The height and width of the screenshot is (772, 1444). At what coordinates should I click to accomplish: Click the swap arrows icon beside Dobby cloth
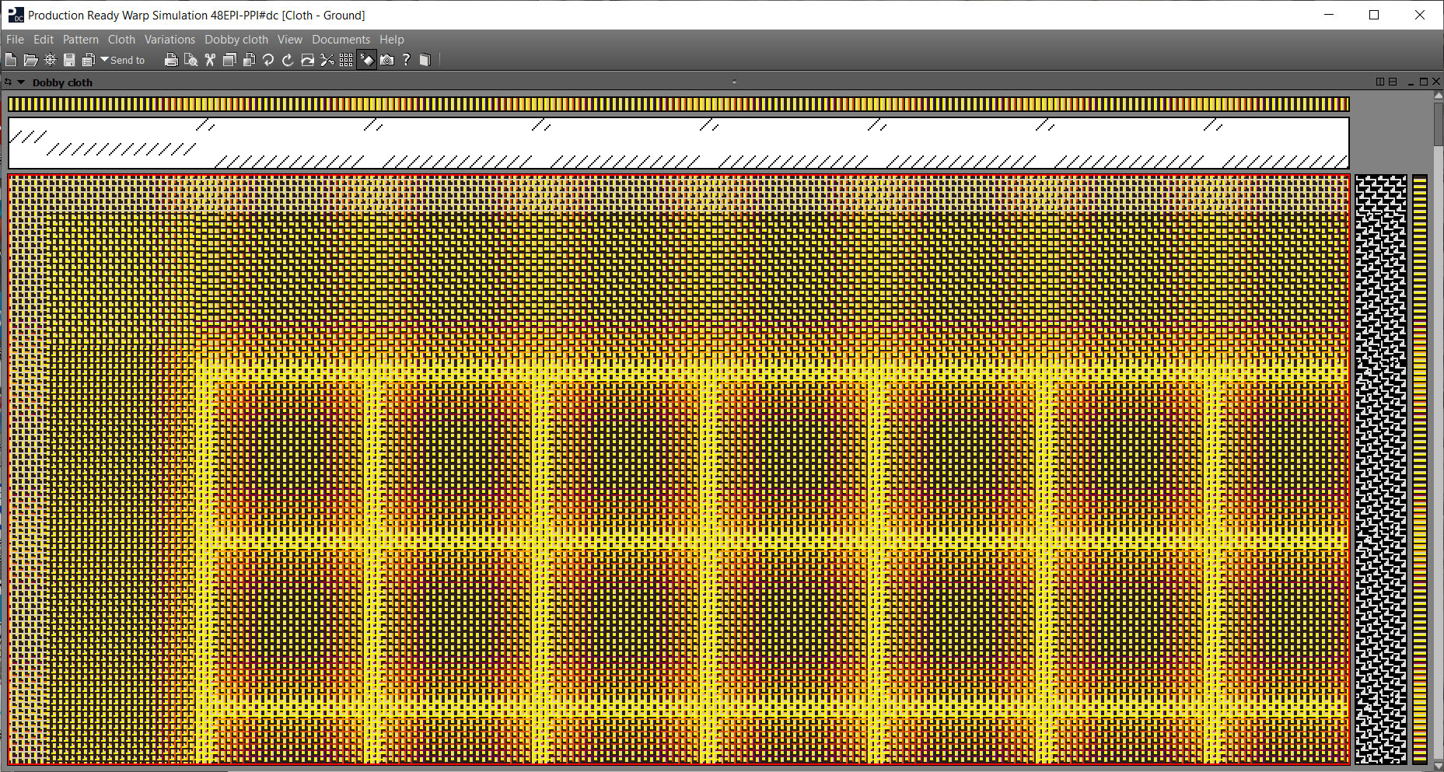pos(8,82)
